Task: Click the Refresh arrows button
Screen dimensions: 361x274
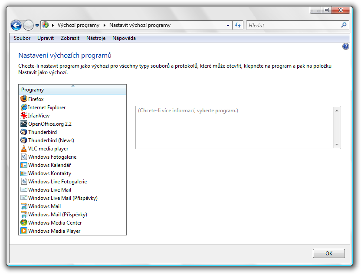Action: tap(238, 25)
